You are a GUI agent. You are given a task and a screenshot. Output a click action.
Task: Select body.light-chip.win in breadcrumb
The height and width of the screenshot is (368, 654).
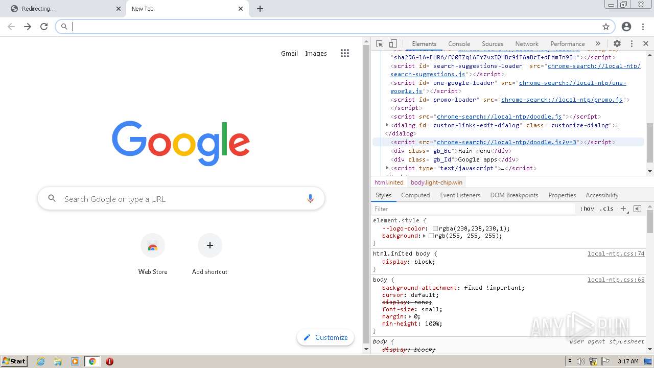[436, 182]
